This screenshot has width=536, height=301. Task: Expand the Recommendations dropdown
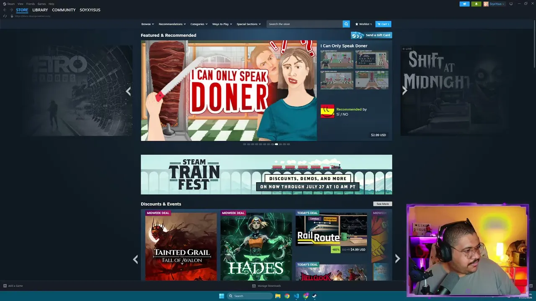pos(172,24)
